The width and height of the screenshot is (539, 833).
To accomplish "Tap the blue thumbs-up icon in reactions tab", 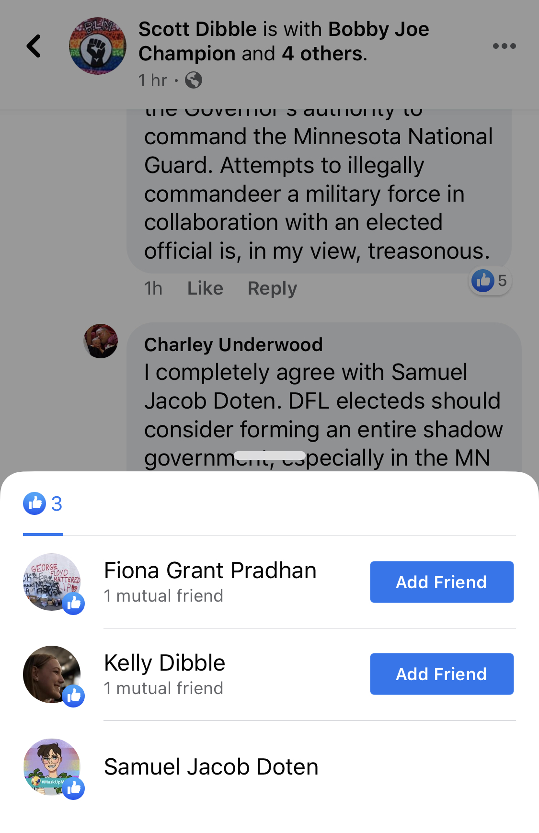I will tap(34, 503).
